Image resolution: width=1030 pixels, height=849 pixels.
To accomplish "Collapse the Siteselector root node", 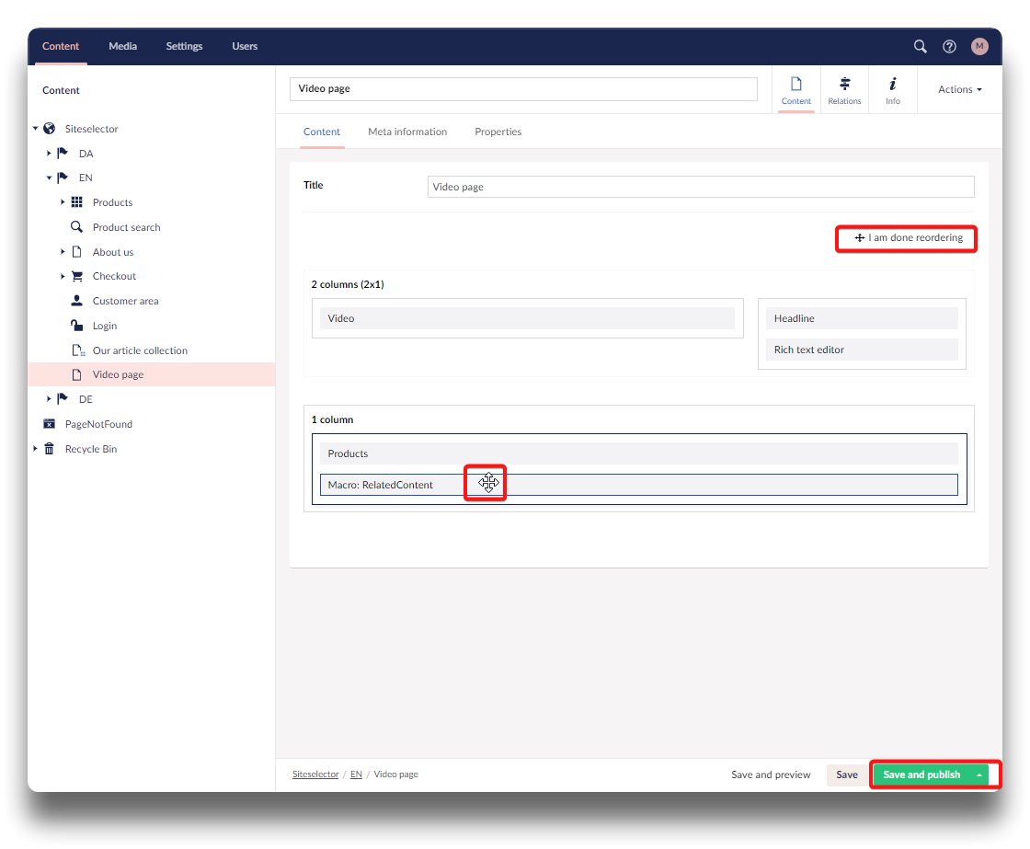I will coord(36,129).
